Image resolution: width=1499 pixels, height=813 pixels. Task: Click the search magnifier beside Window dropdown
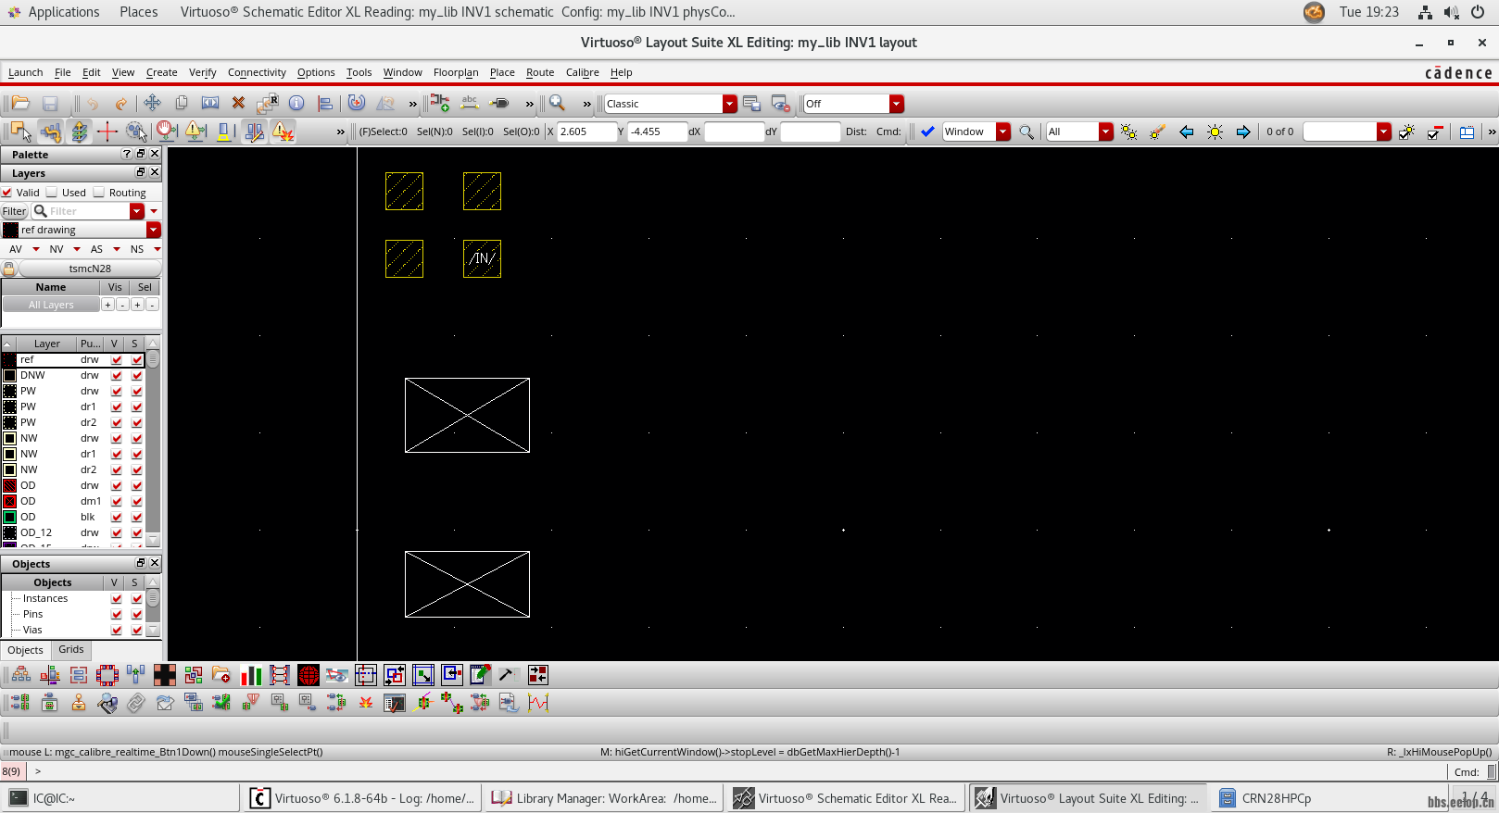tap(1027, 131)
